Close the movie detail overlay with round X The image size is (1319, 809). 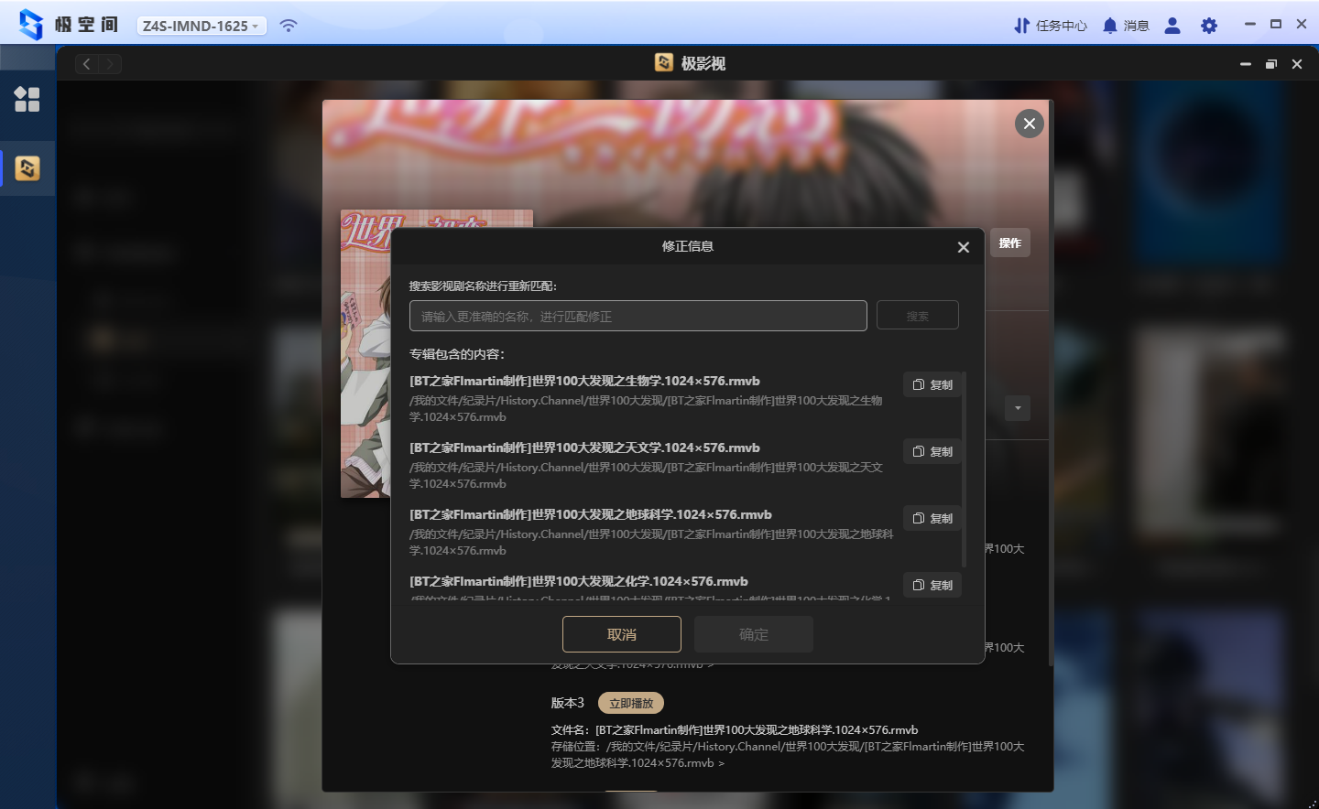(x=1030, y=124)
